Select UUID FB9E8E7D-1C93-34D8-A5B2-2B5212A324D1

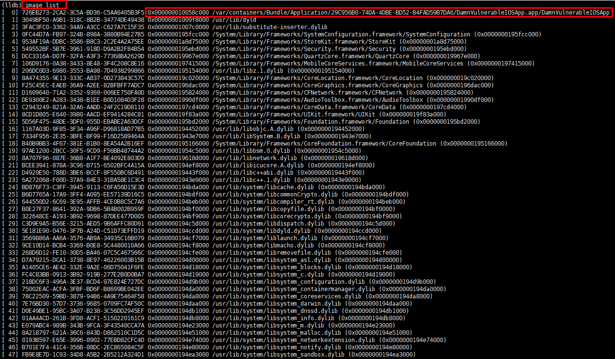(x=83, y=354)
